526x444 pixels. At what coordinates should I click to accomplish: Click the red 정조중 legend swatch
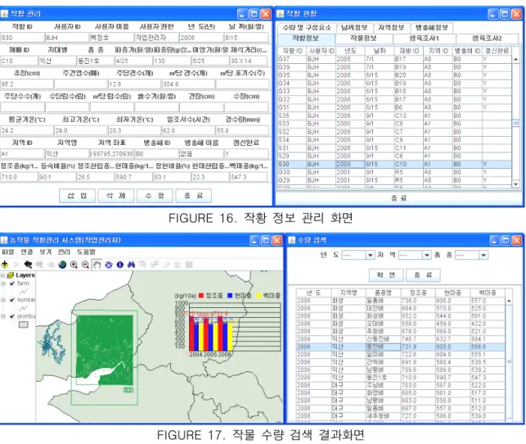click(201, 296)
